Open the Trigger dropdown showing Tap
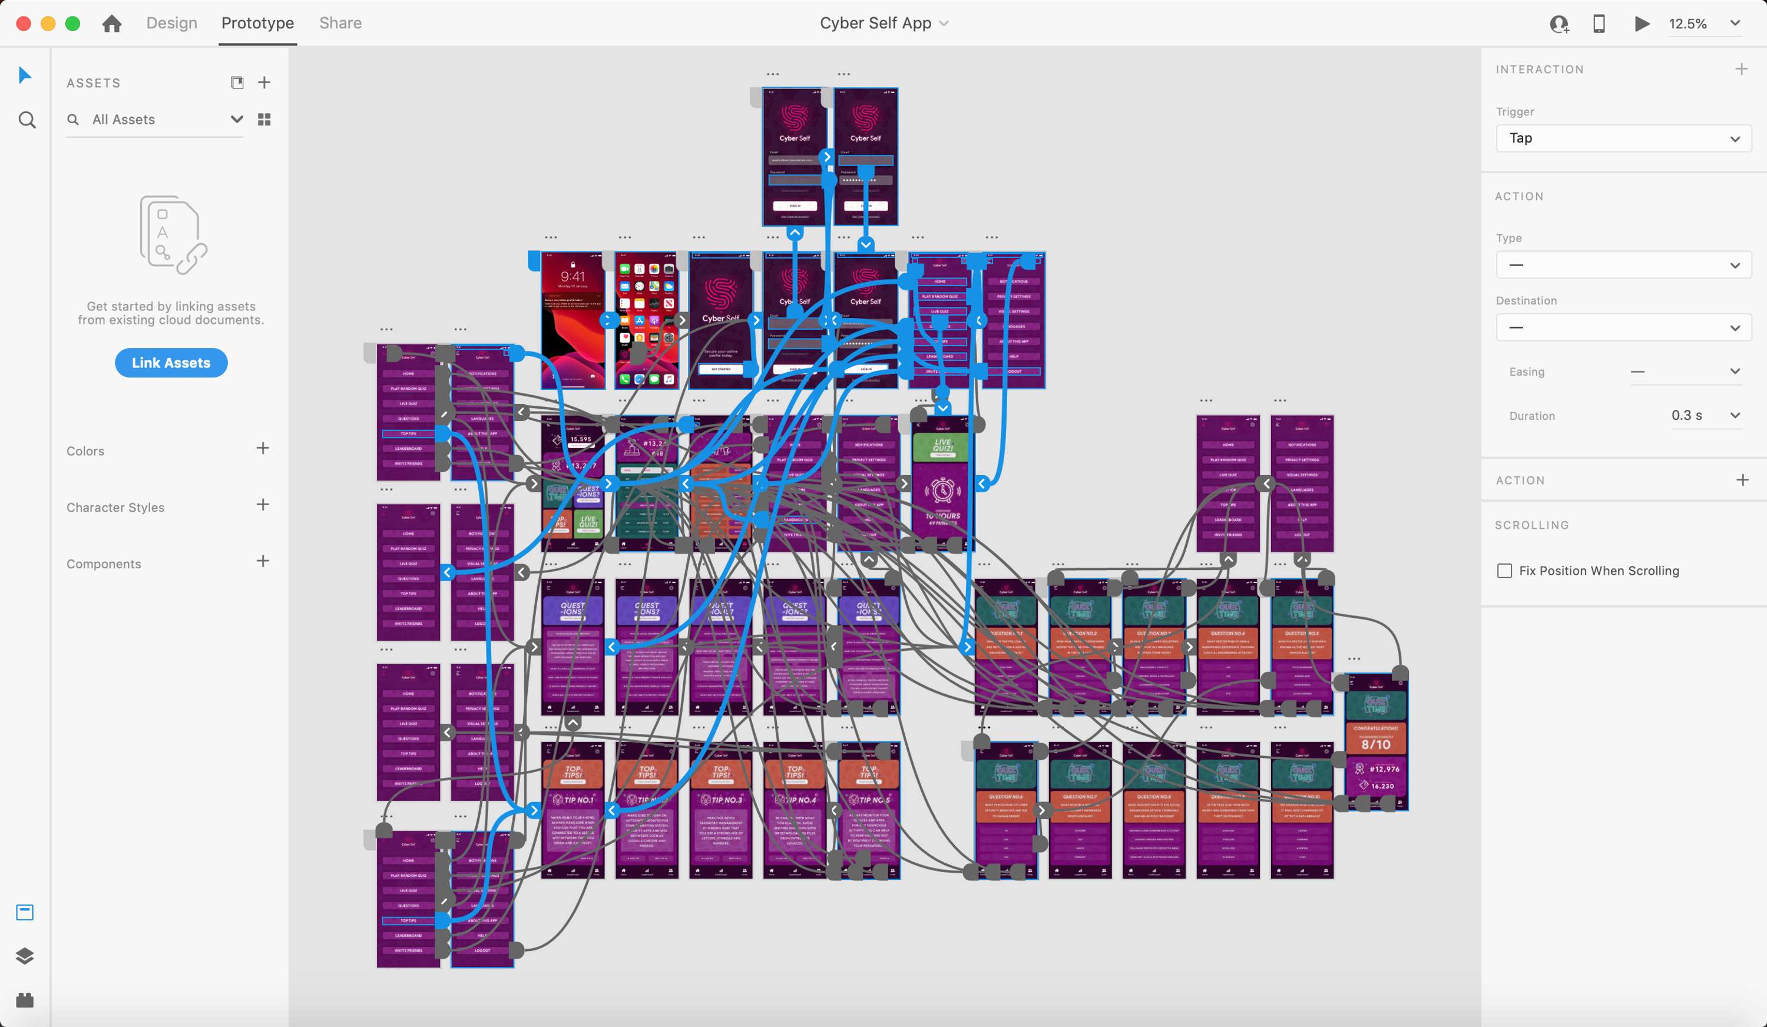The image size is (1767, 1027). tap(1623, 138)
